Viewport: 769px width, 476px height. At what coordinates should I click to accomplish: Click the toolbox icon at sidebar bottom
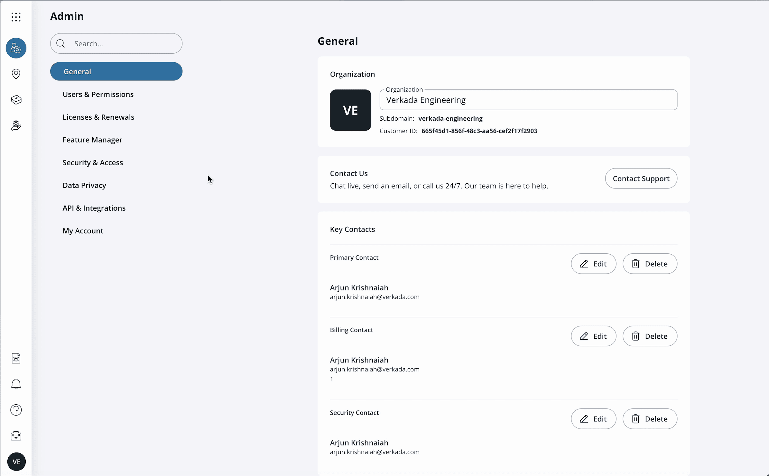(x=16, y=436)
